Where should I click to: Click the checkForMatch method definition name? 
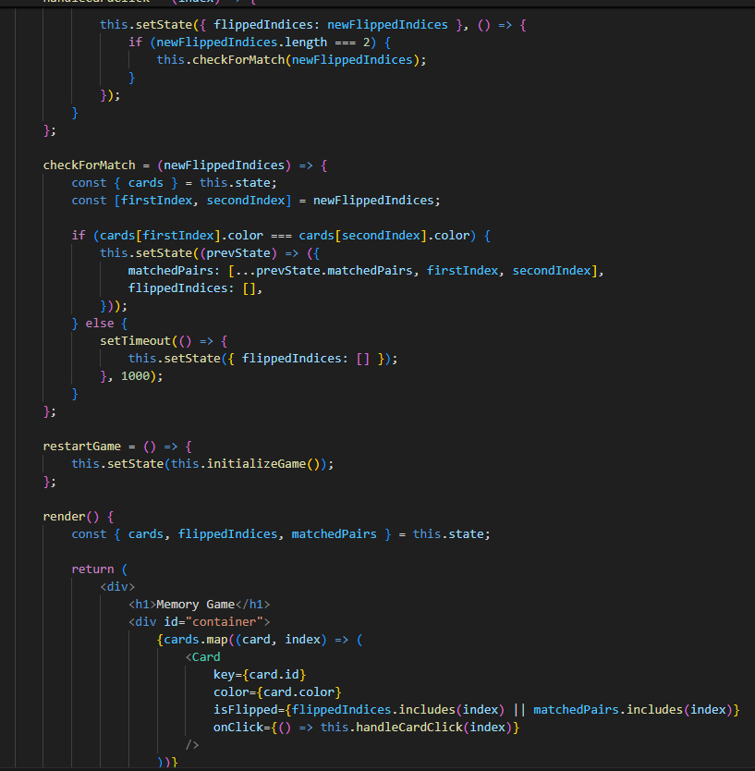(x=89, y=165)
